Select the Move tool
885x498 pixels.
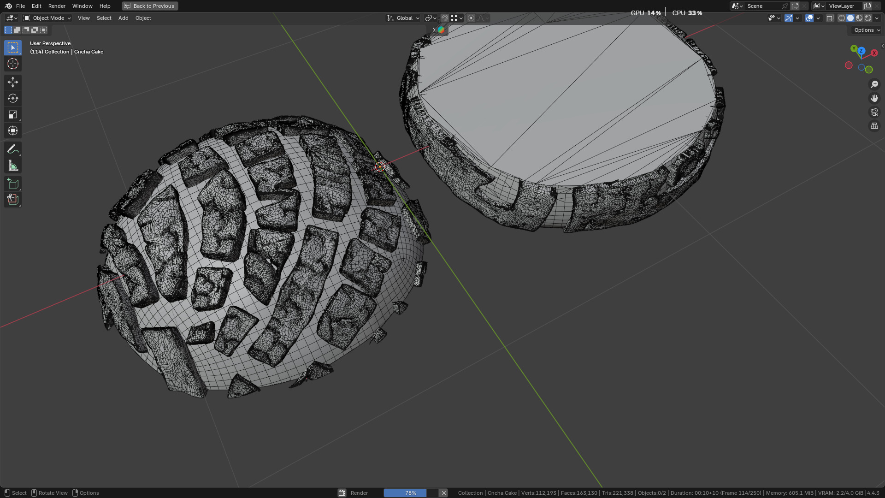click(13, 82)
